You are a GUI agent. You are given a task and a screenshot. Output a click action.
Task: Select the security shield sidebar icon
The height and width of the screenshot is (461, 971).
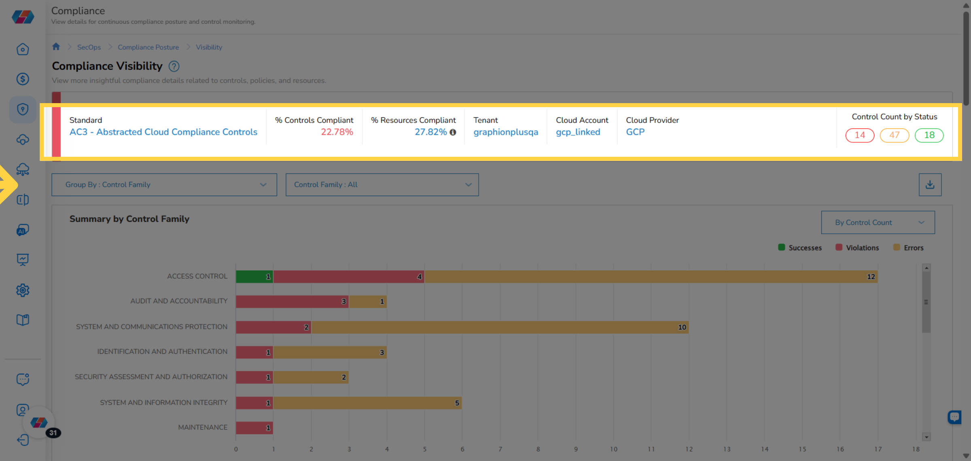click(23, 109)
